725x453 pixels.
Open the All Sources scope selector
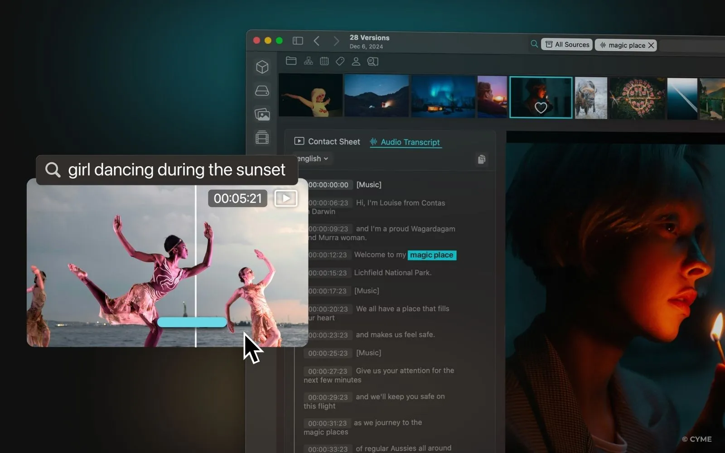567,44
